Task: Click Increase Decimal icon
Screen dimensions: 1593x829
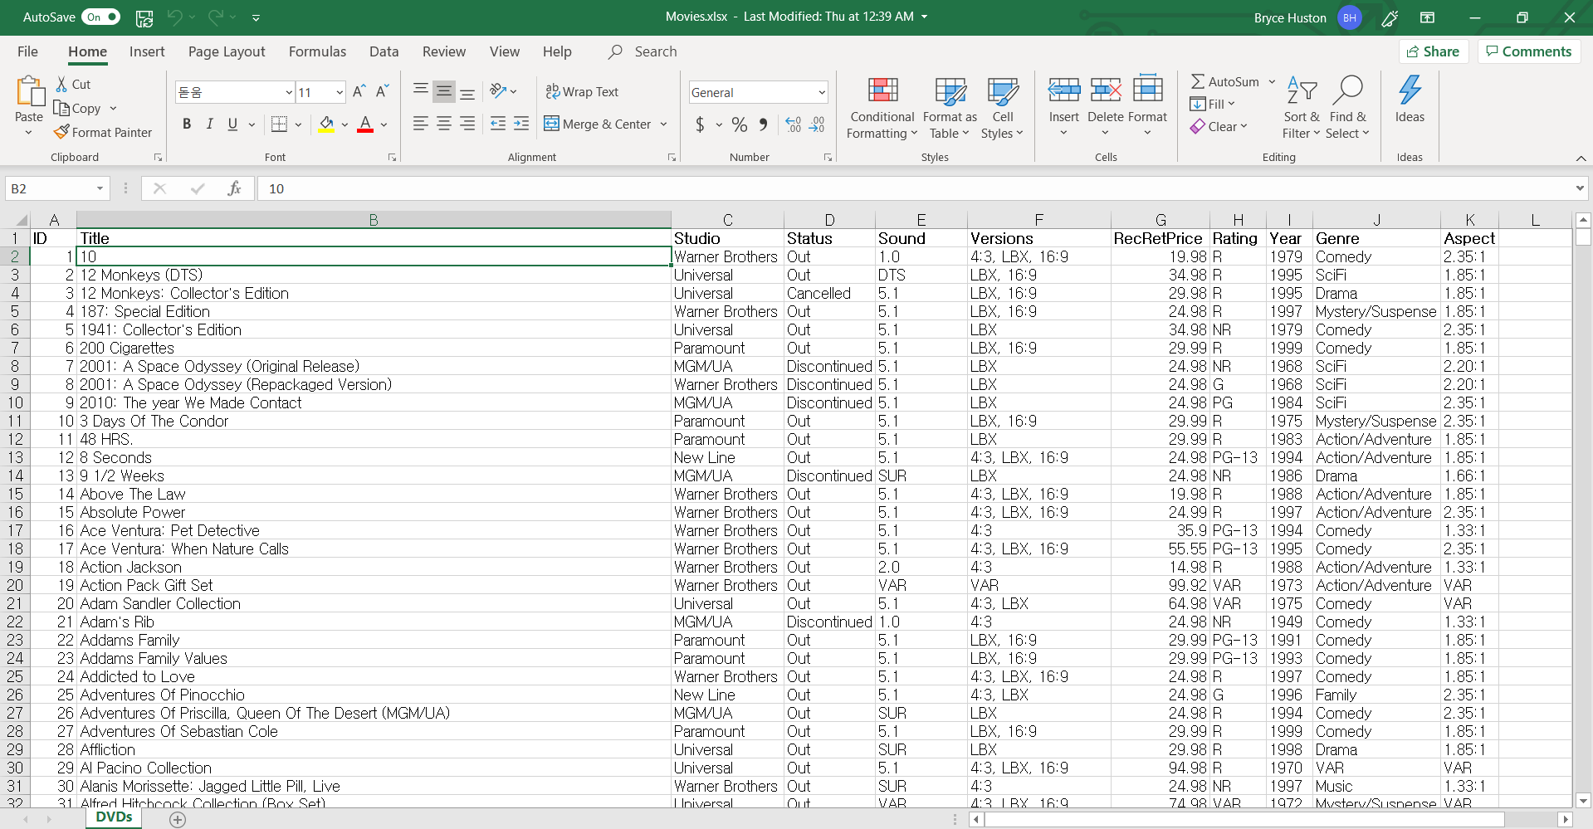Action: click(794, 124)
